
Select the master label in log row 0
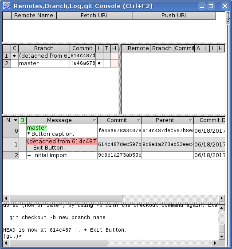point(37,128)
